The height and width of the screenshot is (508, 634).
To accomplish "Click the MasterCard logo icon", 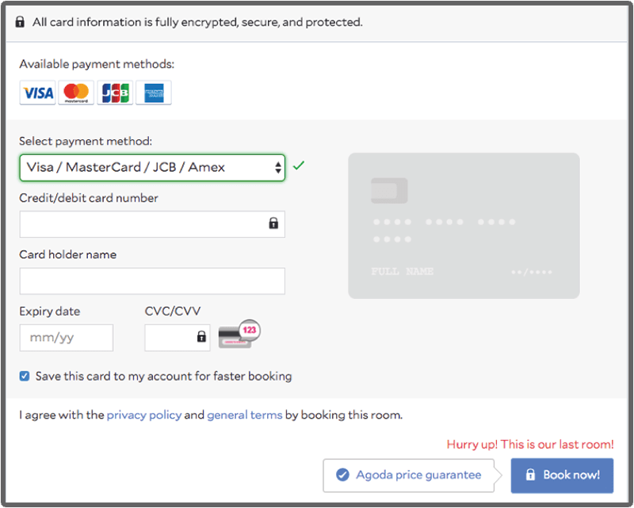I will click(76, 93).
